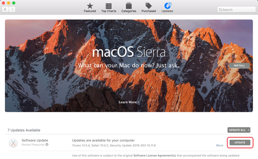This screenshot has width=258, height=159.
Task: Install macOS Sierra from the banner
Action: tap(239, 66)
